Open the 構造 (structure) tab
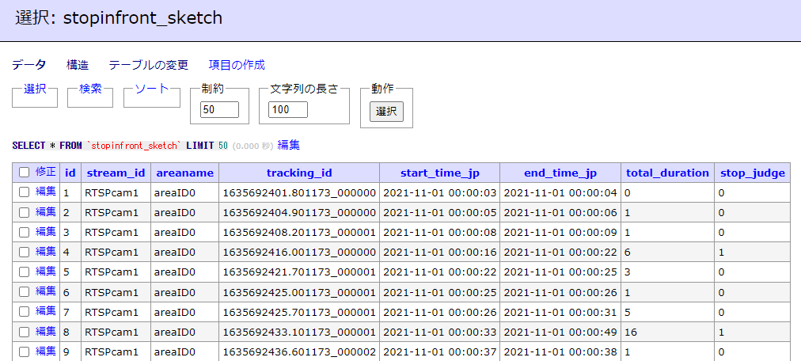The image size is (801, 361). pos(78,65)
